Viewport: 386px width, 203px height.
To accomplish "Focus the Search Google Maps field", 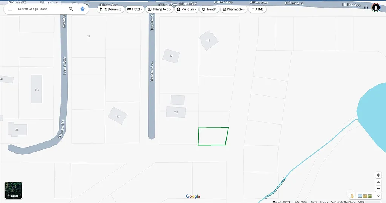I will [41, 9].
